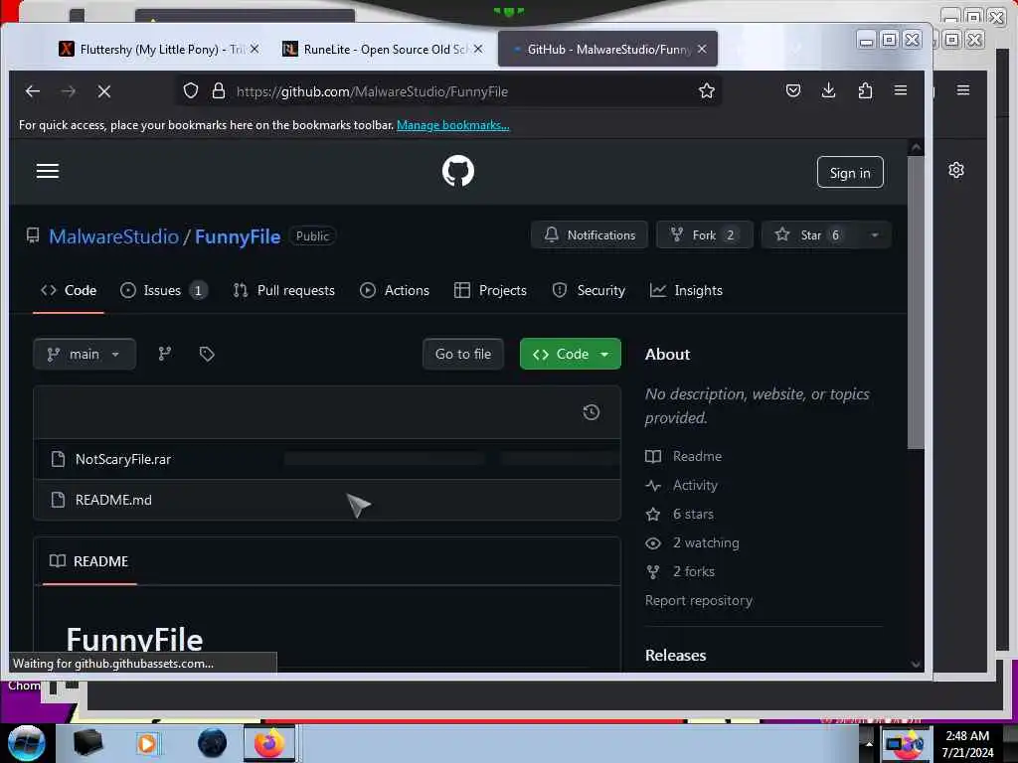Jump to Readme in About sidebar
The height and width of the screenshot is (763, 1018).
(697, 456)
